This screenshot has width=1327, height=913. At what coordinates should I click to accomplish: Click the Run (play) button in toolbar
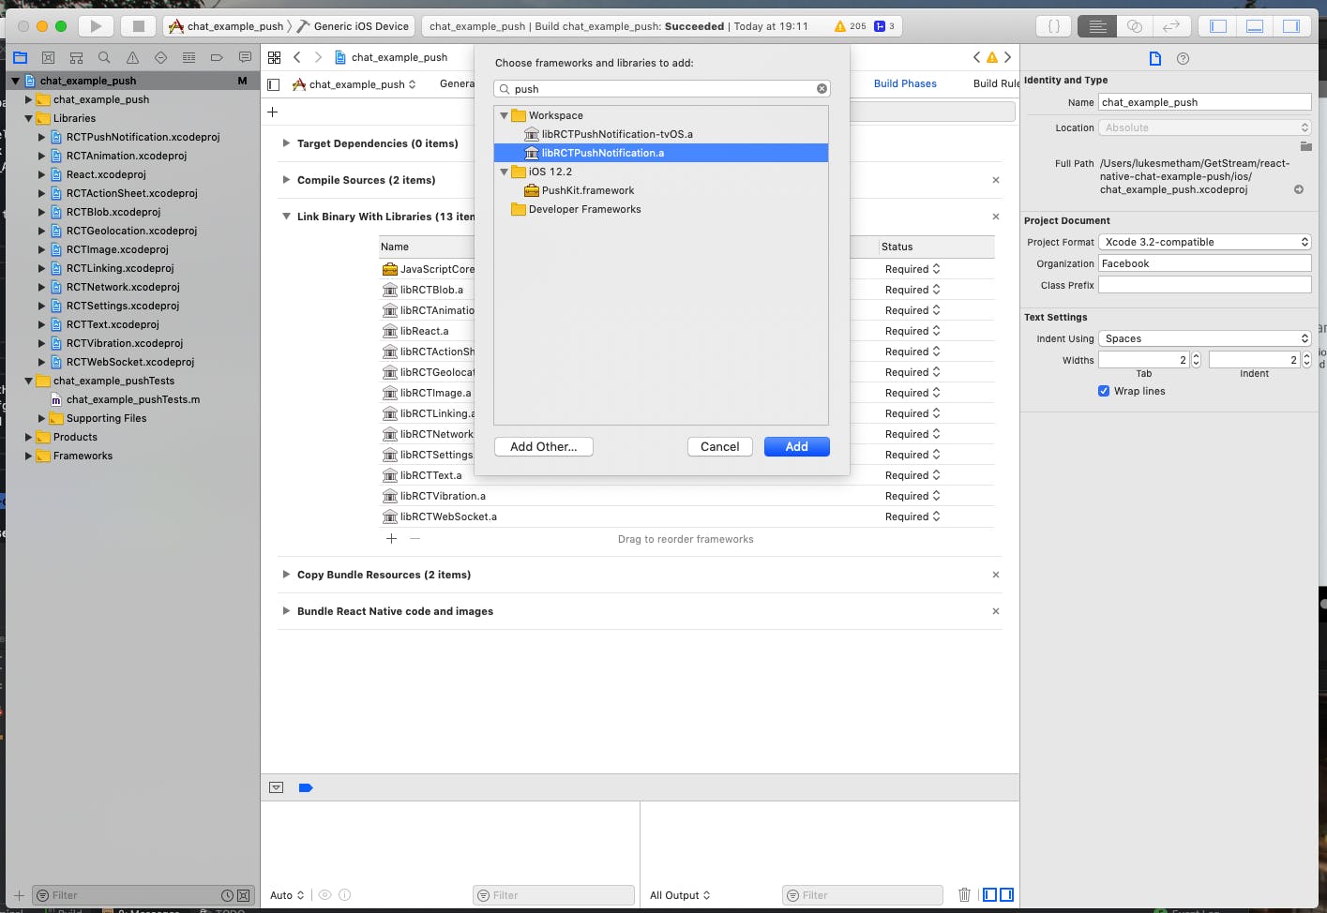pos(96,26)
